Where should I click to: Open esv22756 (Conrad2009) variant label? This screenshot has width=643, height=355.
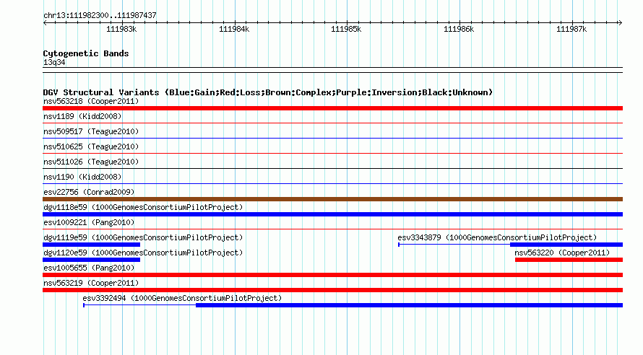click(x=89, y=192)
